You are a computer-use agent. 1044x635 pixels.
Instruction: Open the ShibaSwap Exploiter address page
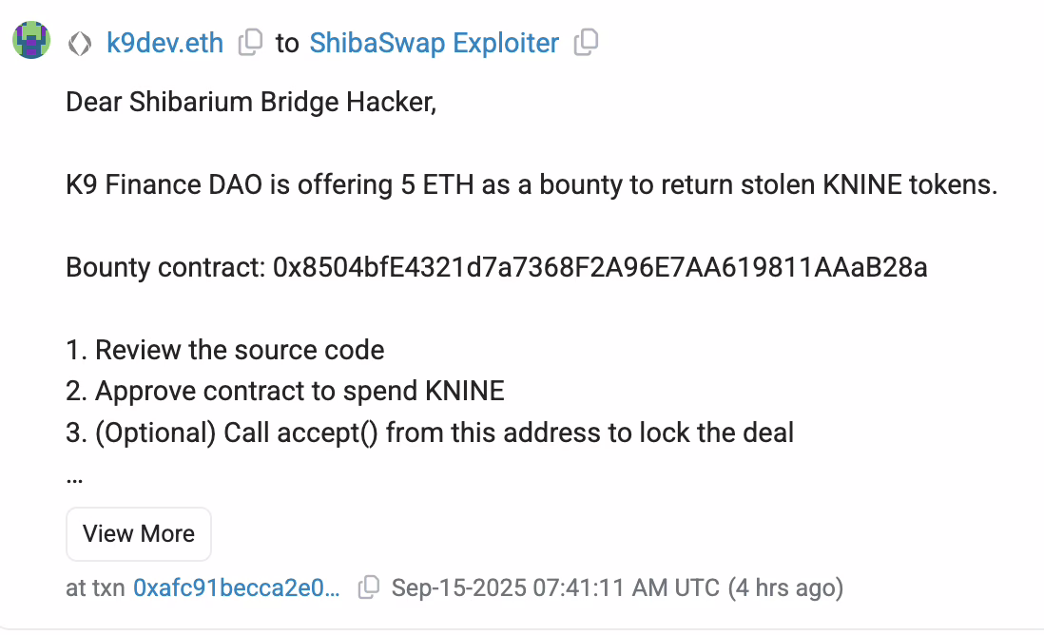click(435, 44)
